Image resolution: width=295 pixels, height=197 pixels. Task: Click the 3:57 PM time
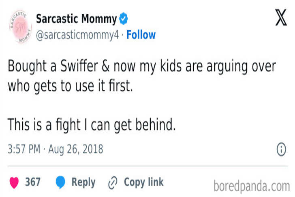click(24, 149)
